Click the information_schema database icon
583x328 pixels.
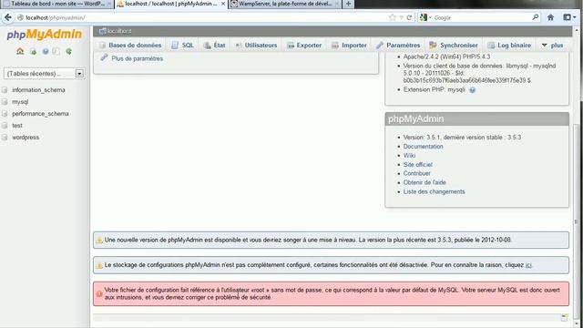click(5, 90)
